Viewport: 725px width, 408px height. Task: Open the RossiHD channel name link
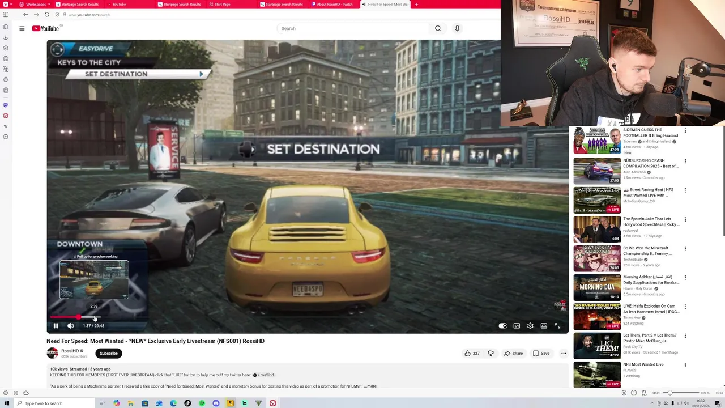coord(70,351)
